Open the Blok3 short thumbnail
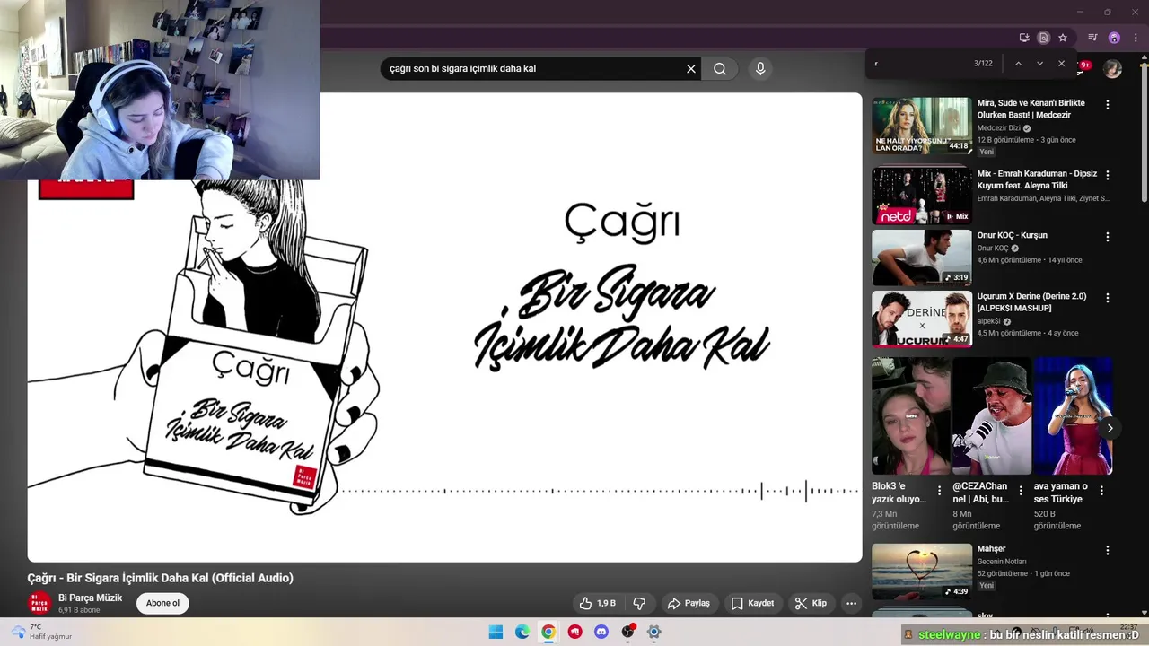Screen dimensions: 1149x646 [x=911, y=416]
